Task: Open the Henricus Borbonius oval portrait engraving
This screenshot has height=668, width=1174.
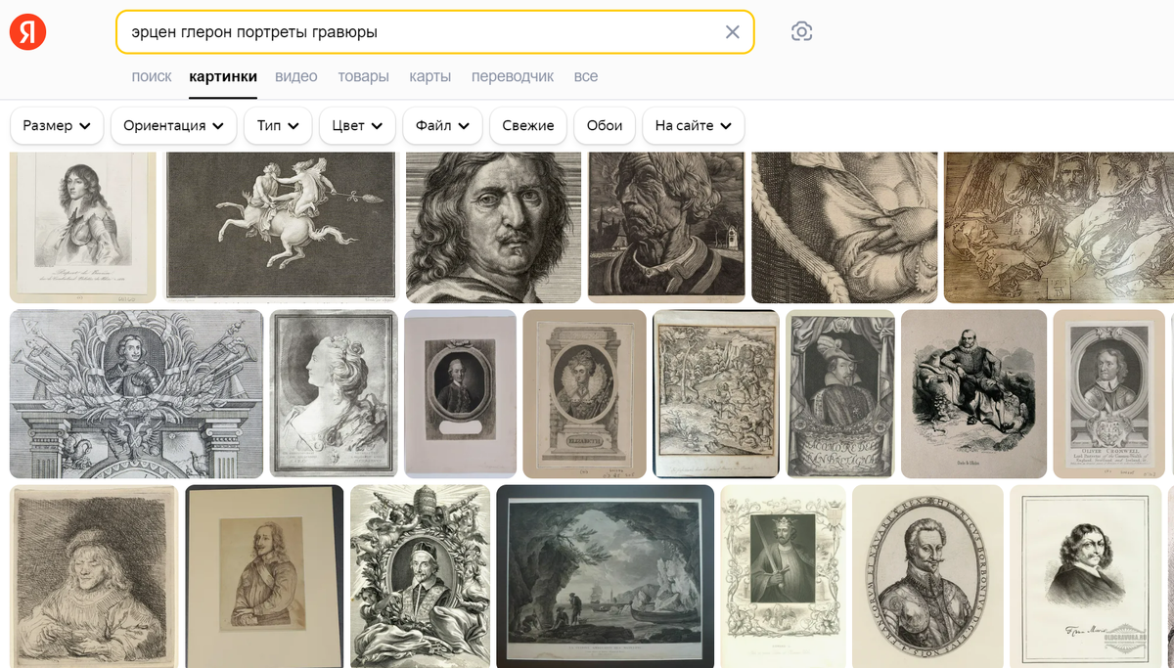Action: point(927,576)
